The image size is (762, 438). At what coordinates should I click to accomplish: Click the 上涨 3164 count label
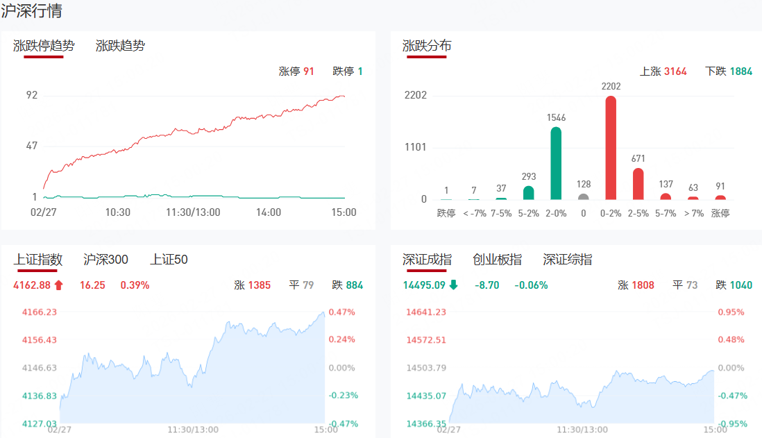click(663, 71)
